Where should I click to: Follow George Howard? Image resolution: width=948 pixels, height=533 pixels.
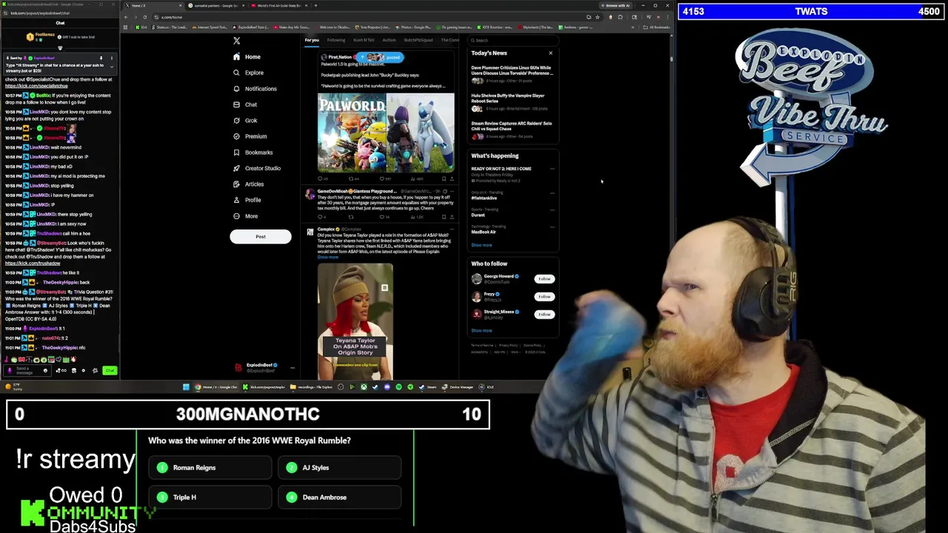pos(544,279)
